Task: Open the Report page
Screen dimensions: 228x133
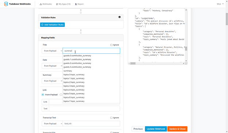Action: (x=79, y=4)
